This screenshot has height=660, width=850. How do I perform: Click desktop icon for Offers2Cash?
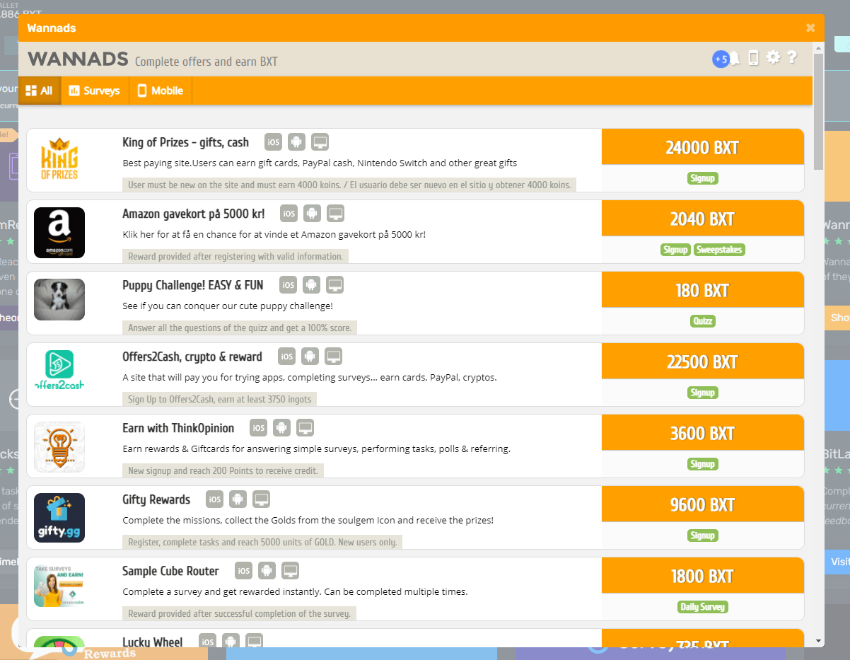(x=333, y=357)
